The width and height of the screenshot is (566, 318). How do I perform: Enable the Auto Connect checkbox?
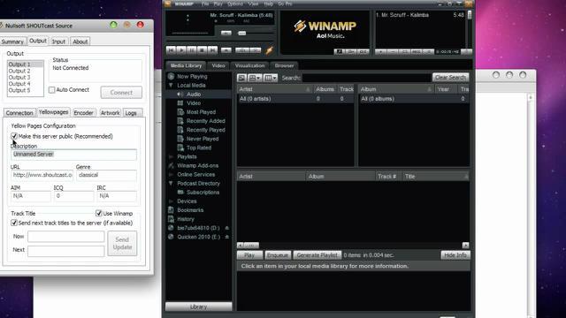[x=52, y=90]
